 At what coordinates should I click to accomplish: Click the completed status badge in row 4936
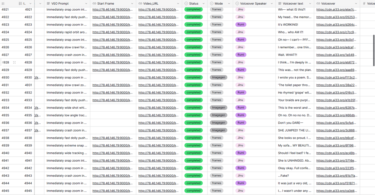click(x=193, y=123)
